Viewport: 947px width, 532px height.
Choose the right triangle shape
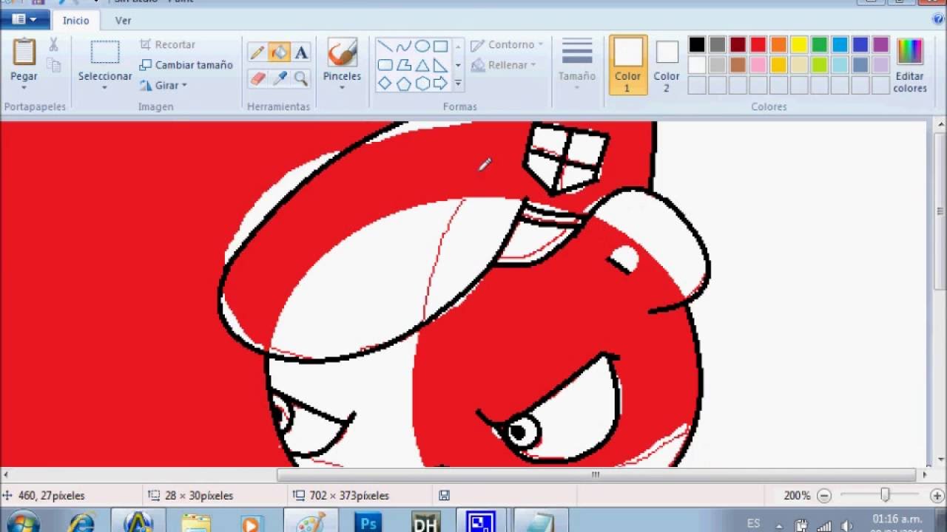(x=440, y=65)
